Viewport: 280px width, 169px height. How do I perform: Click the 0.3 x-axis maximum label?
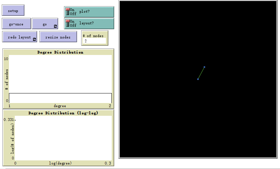coord(108,163)
